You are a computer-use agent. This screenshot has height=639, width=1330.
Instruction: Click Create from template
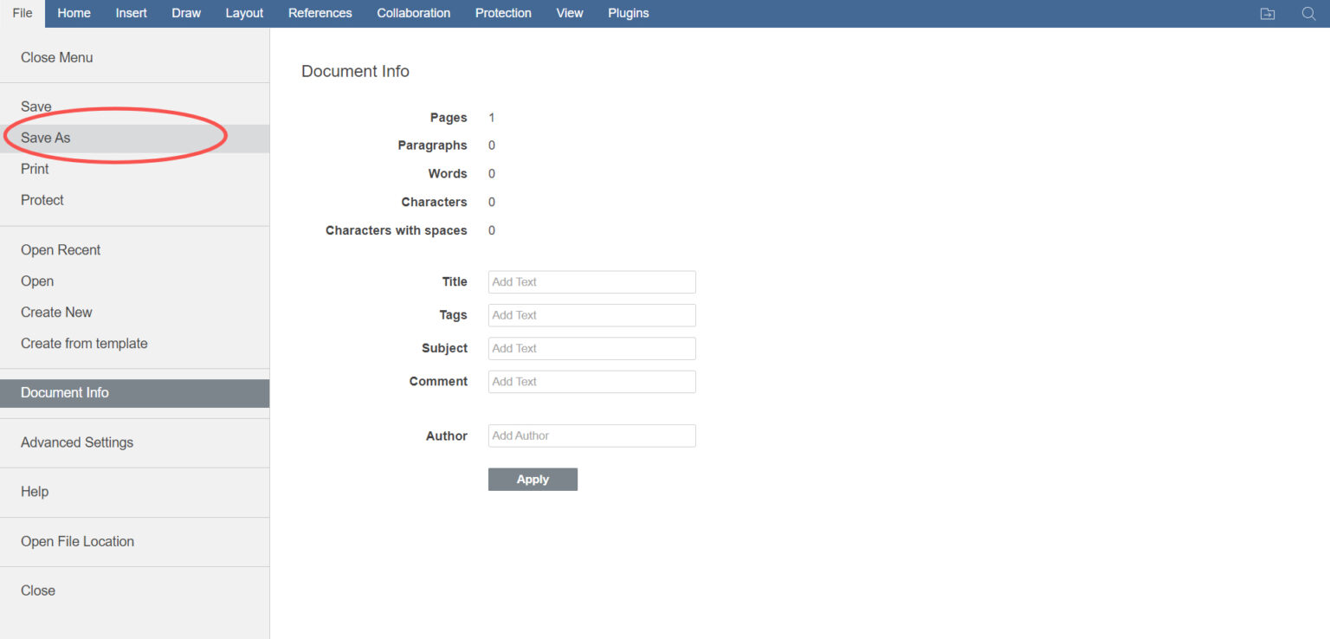[84, 344]
